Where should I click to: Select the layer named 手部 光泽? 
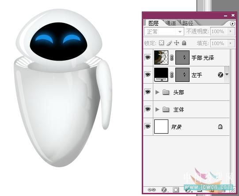pos(203,58)
